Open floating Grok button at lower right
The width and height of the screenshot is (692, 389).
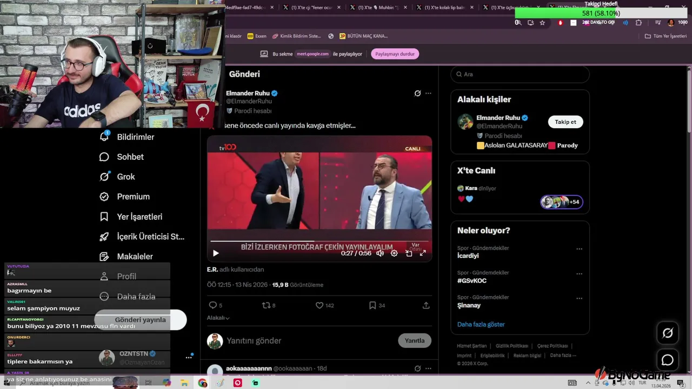pos(668,333)
